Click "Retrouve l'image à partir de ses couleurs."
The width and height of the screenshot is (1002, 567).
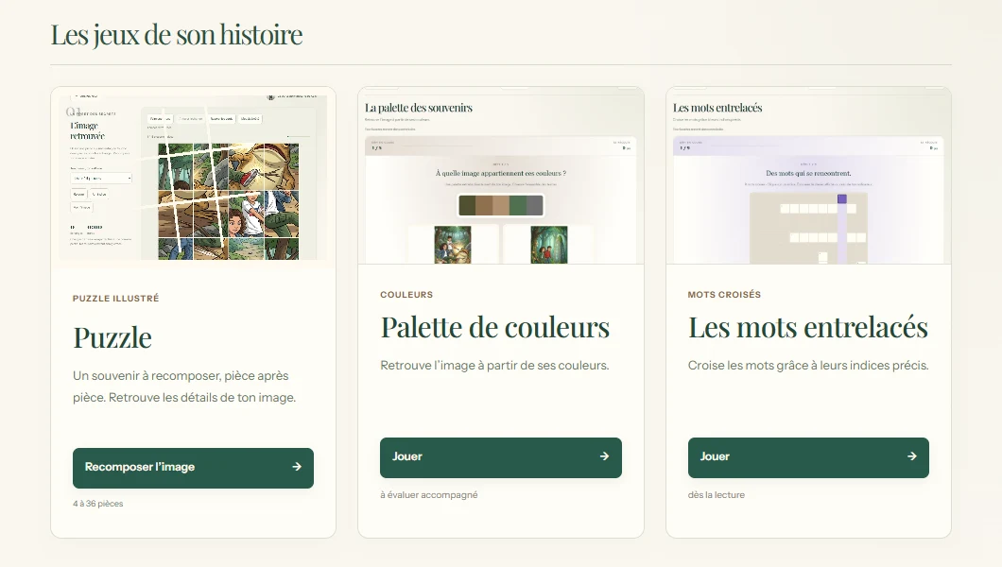pos(494,365)
